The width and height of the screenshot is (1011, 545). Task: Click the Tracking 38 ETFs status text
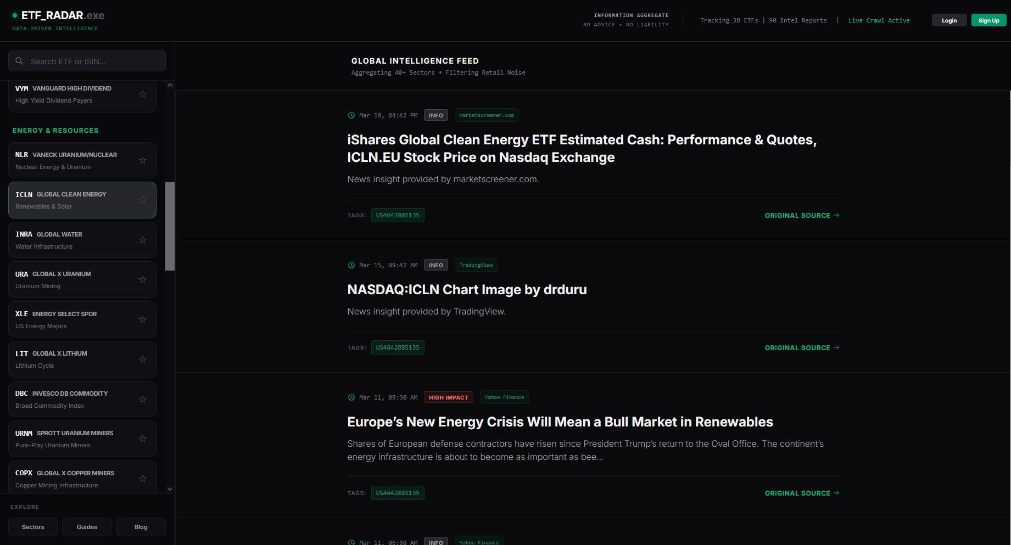(x=729, y=20)
